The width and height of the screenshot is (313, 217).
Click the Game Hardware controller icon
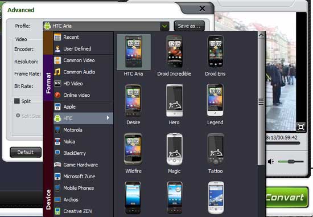click(x=57, y=165)
